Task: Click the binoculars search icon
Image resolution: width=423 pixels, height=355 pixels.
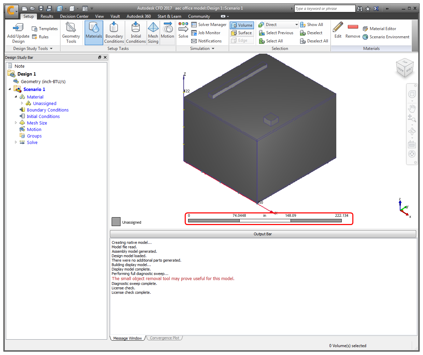Action: [x=360, y=9]
